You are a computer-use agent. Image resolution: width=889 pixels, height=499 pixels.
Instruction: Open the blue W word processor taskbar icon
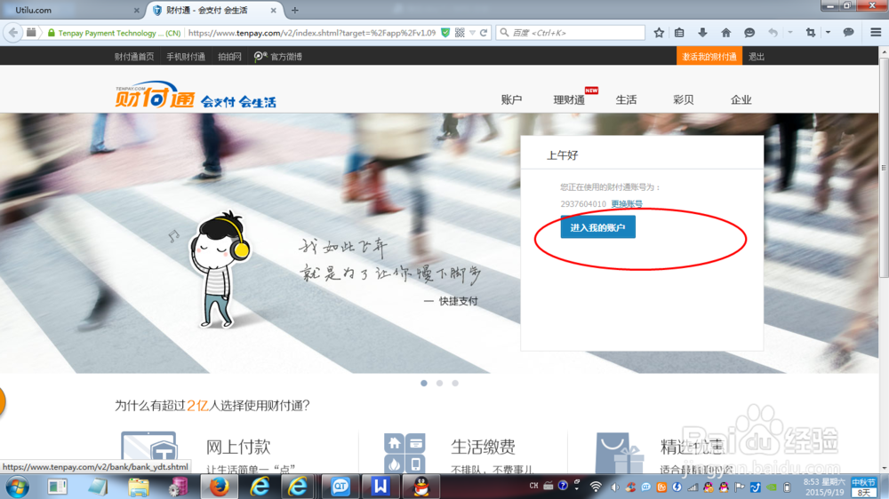coord(380,487)
